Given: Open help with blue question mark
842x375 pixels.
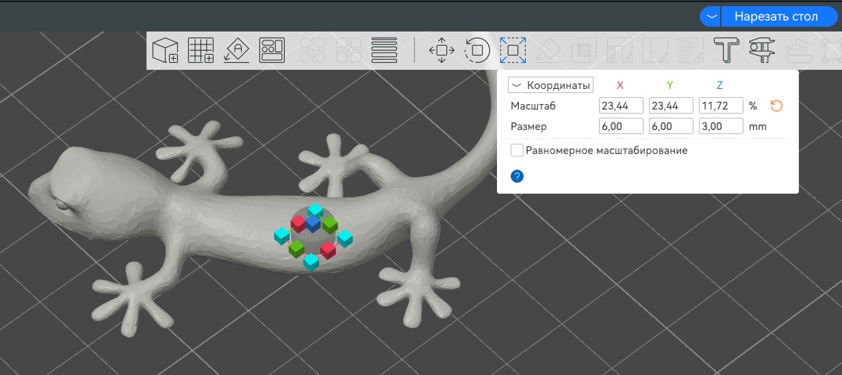Looking at the screenshot, I should 518,177.
